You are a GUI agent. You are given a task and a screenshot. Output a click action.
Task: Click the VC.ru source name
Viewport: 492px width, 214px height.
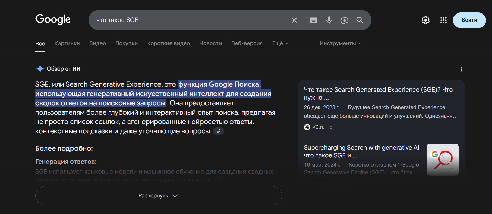pyautogui.click(x=318, y=127)
